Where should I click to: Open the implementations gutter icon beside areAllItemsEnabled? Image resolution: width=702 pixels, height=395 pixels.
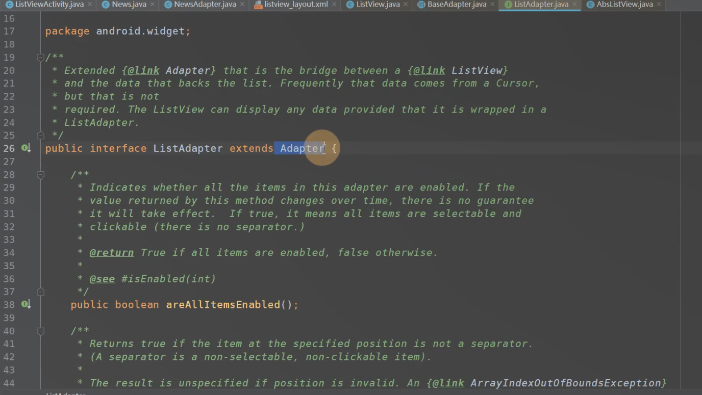point(26,304)
